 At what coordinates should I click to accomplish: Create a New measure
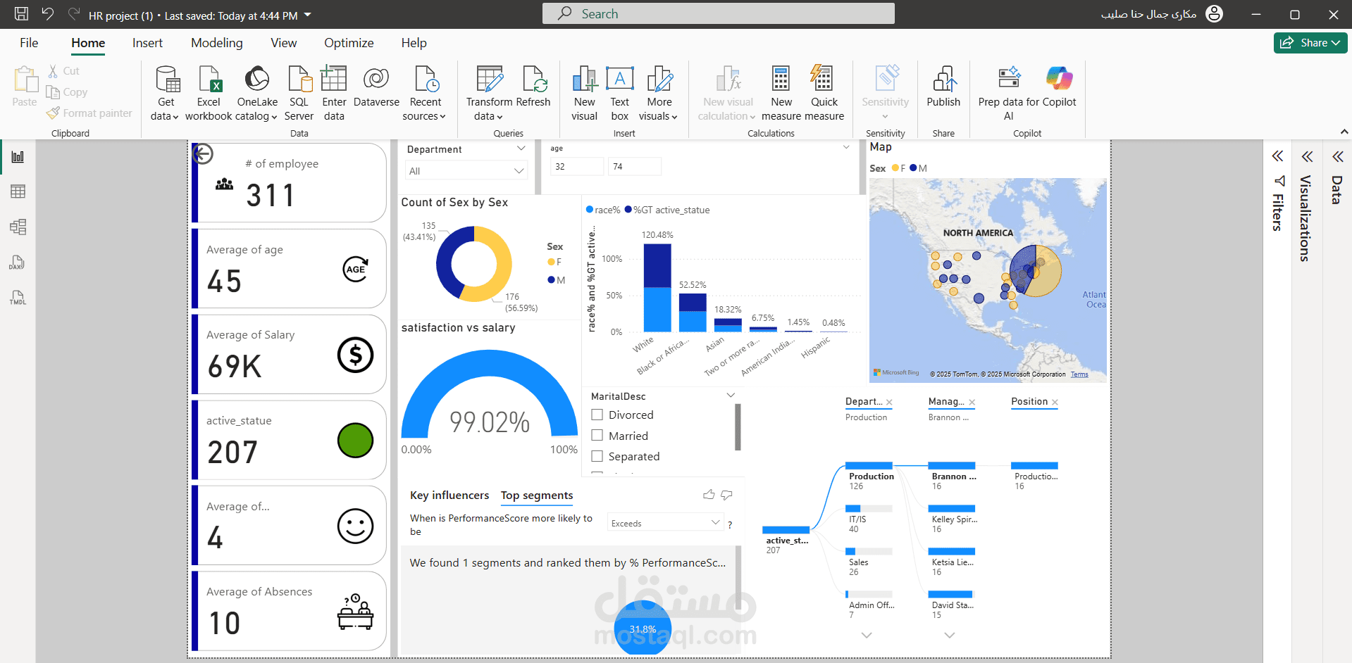click(781, 93)
